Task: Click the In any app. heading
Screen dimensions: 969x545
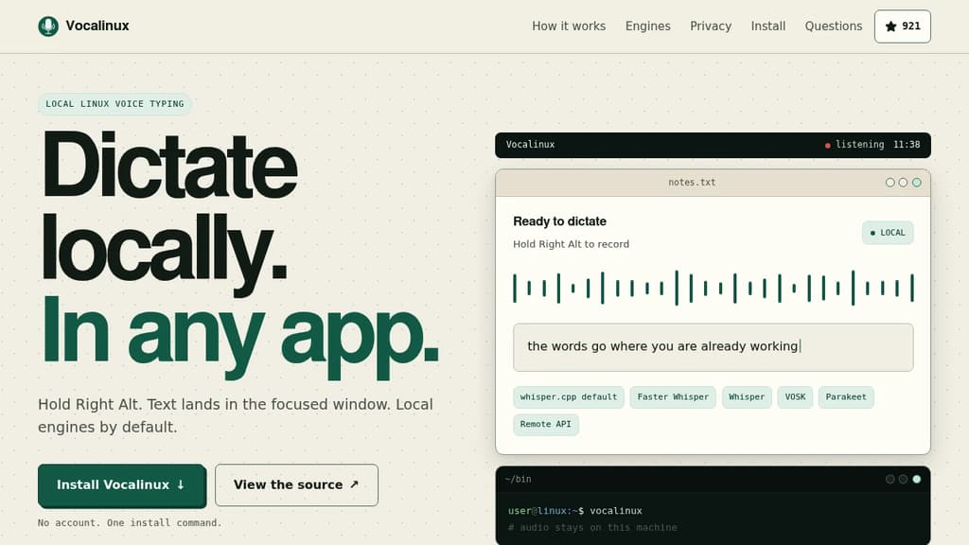Action: coord(239,336)
